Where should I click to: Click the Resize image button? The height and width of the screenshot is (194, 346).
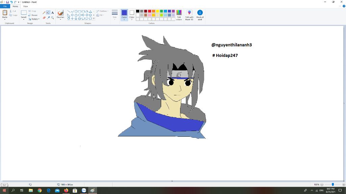[x=33, y=15]
